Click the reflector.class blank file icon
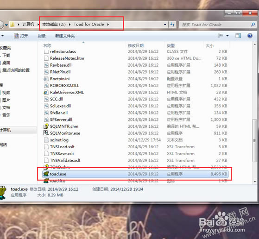The height and width of the screenshot is (239, 259). (46, 51)
